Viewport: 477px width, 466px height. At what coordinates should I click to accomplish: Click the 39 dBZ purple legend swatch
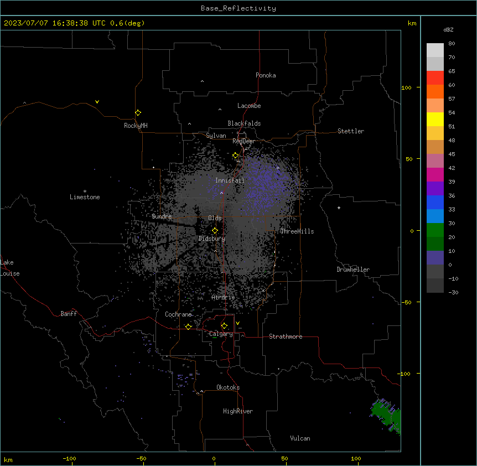pyautogui.click(x=435, y=188)
